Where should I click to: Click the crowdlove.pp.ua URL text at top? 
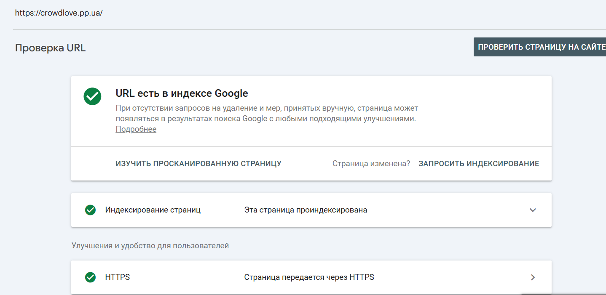tap(59, 13)
